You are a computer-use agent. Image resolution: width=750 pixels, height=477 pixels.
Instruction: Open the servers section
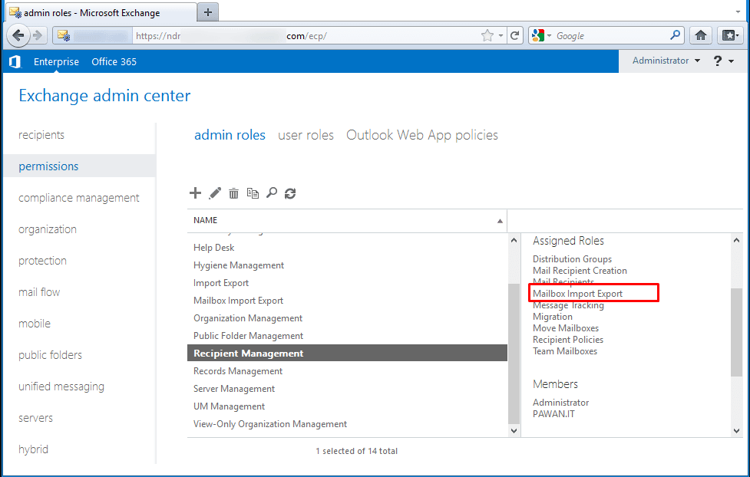tap(35, 418)
